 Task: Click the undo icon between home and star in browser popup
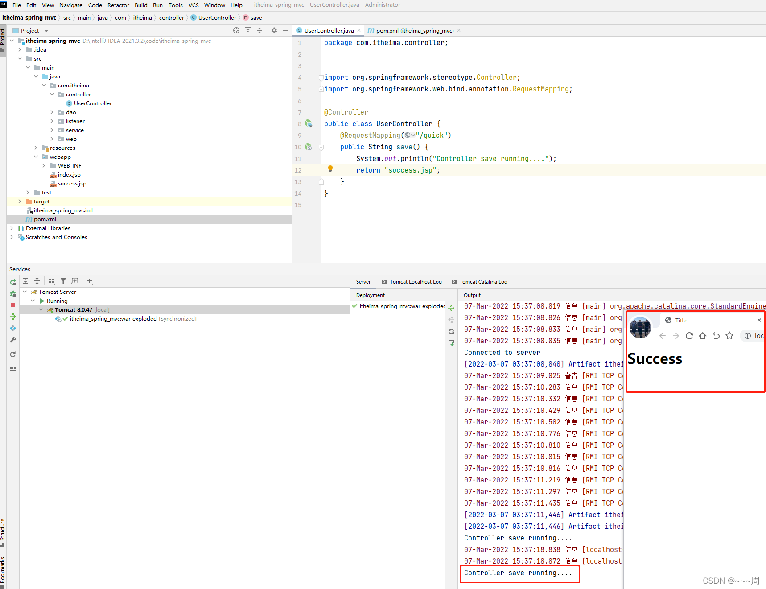pos(716,336)
